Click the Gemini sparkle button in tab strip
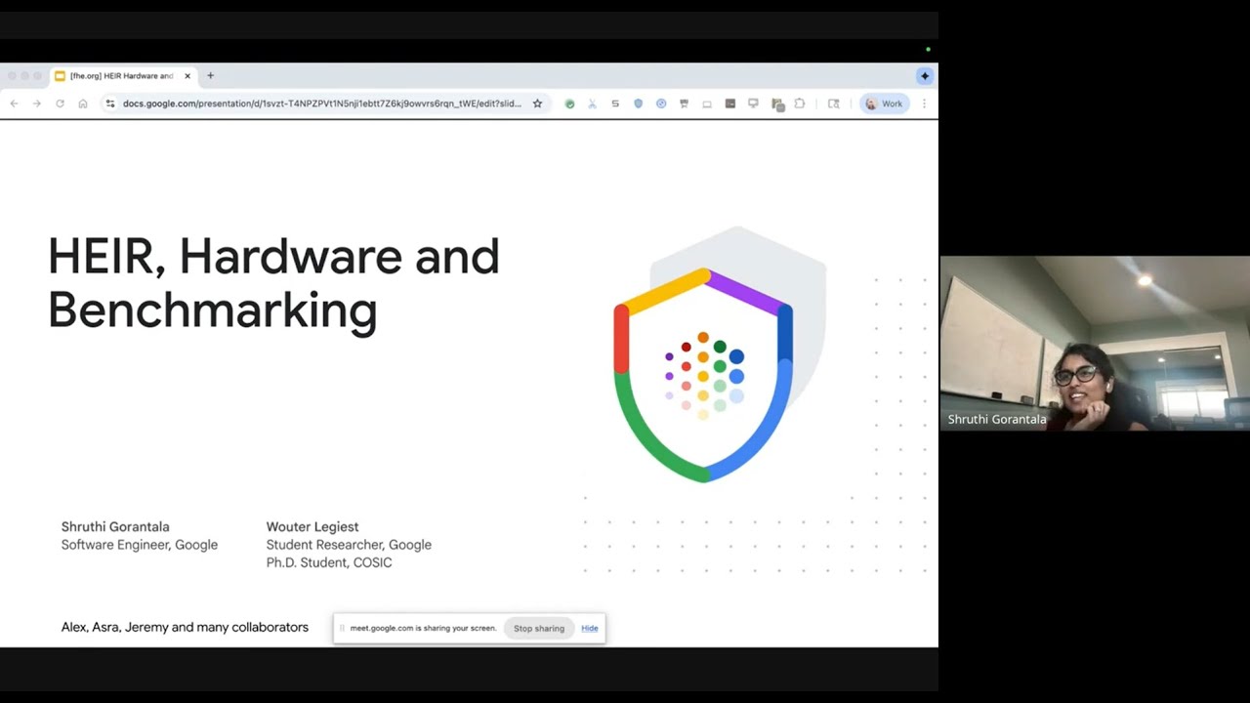Image resolution: width=1250 pixels, height=703 pixels. pos(924,75)
